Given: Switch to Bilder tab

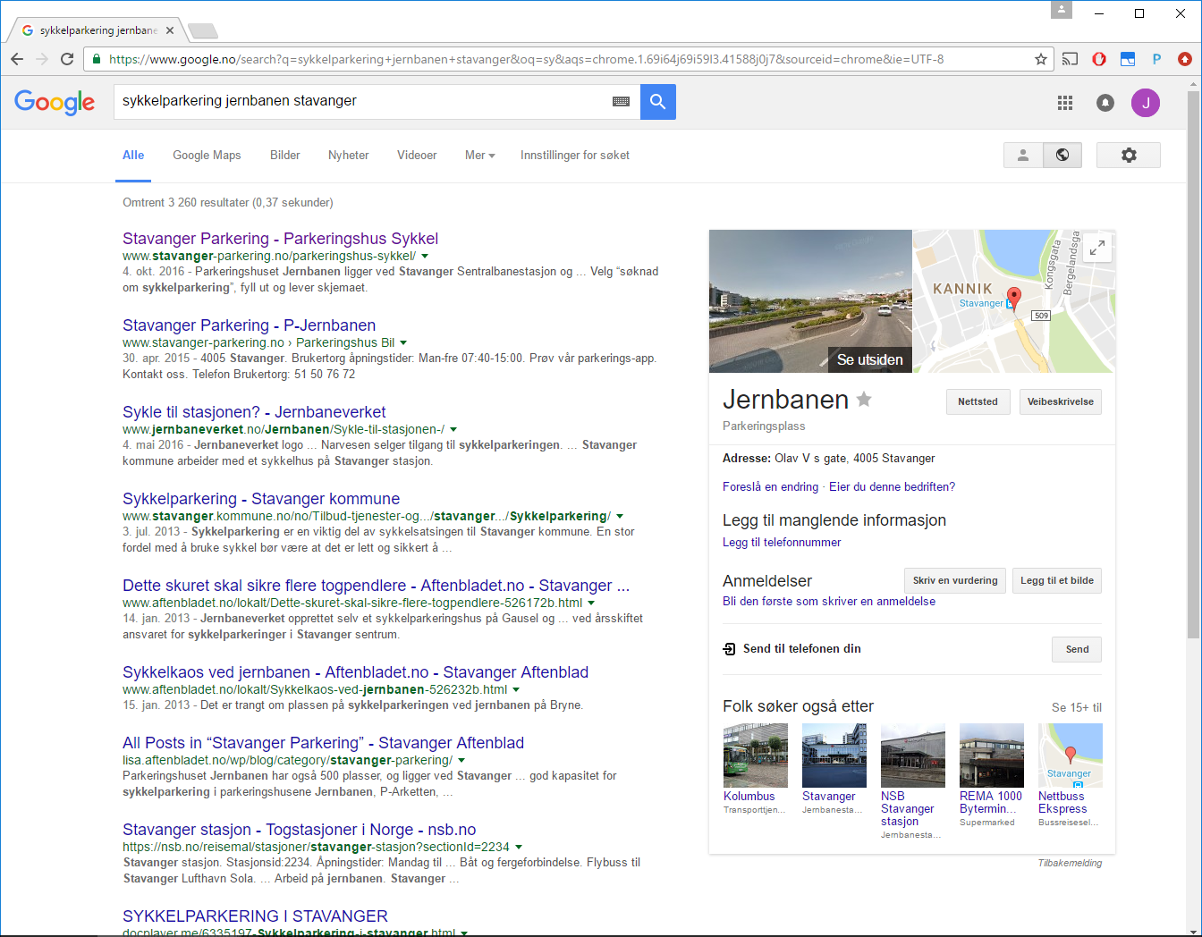Looking at the screenshot, I should [x=285, y=155].
